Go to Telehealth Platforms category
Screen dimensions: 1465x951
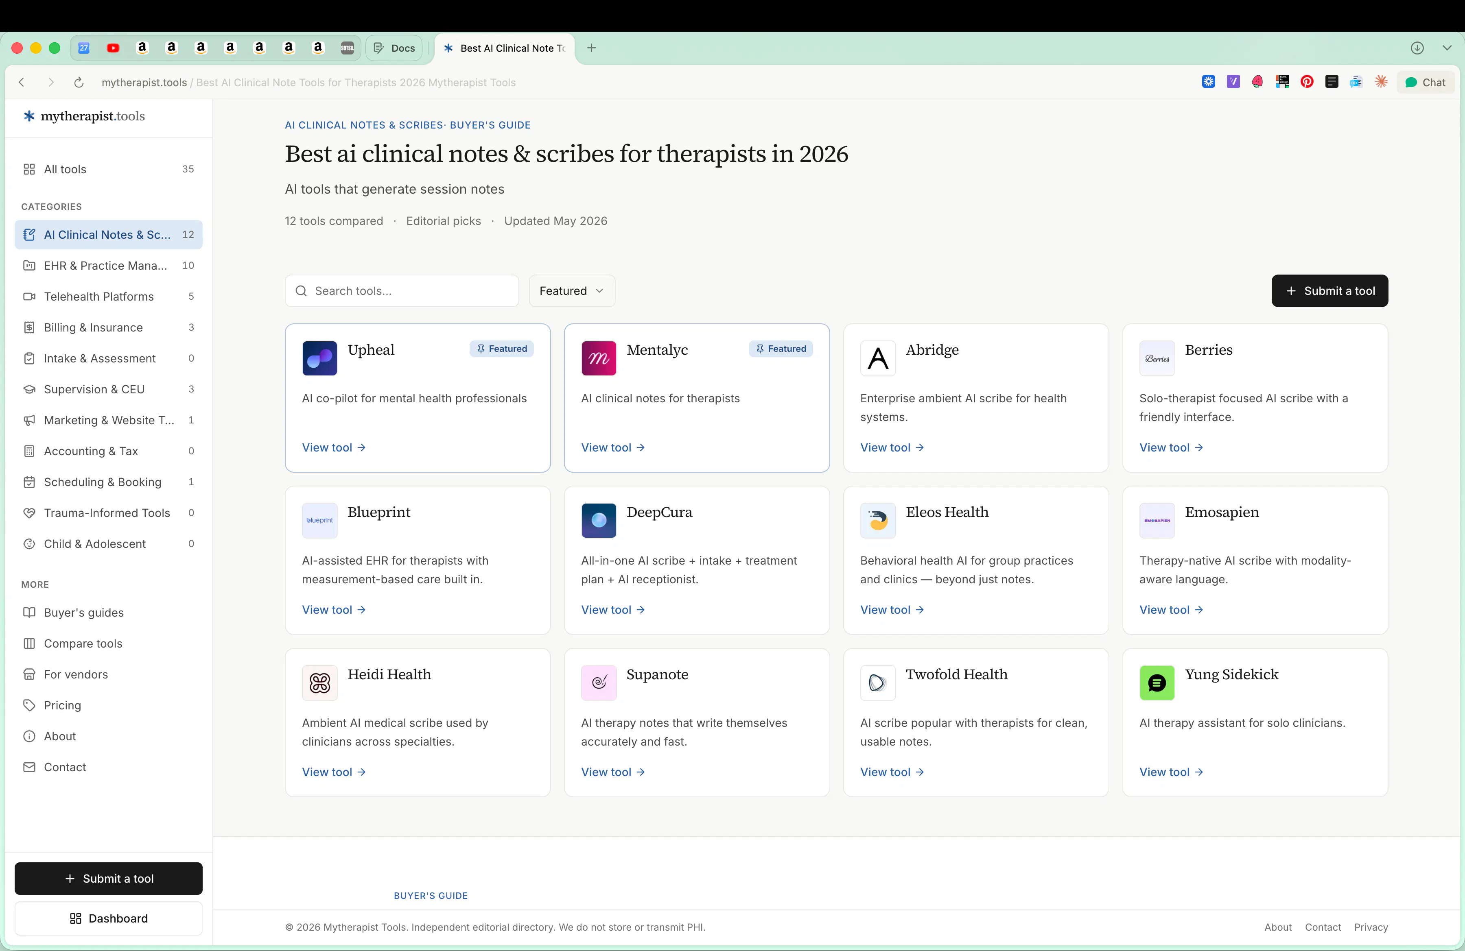pyautogui.click(x=108, y=297)
